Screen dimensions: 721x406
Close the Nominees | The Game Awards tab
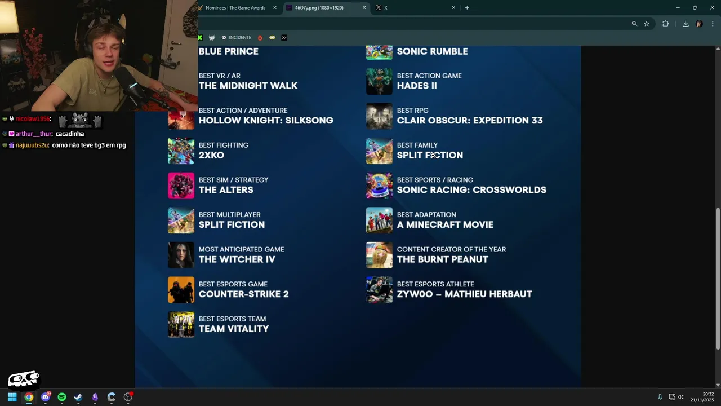(275, 8)
